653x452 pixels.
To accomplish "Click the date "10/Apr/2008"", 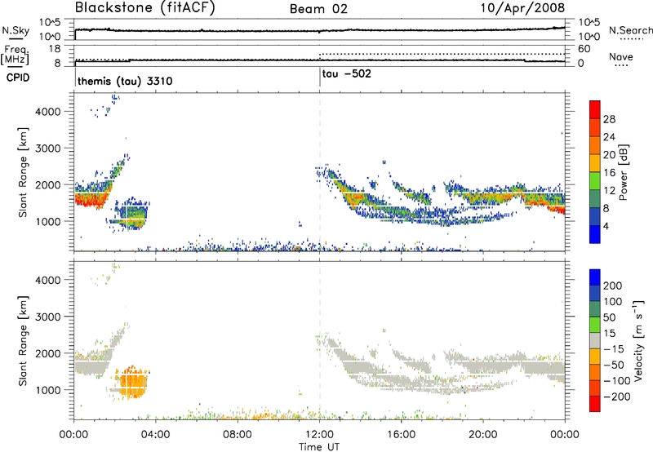I will (522, 8).
